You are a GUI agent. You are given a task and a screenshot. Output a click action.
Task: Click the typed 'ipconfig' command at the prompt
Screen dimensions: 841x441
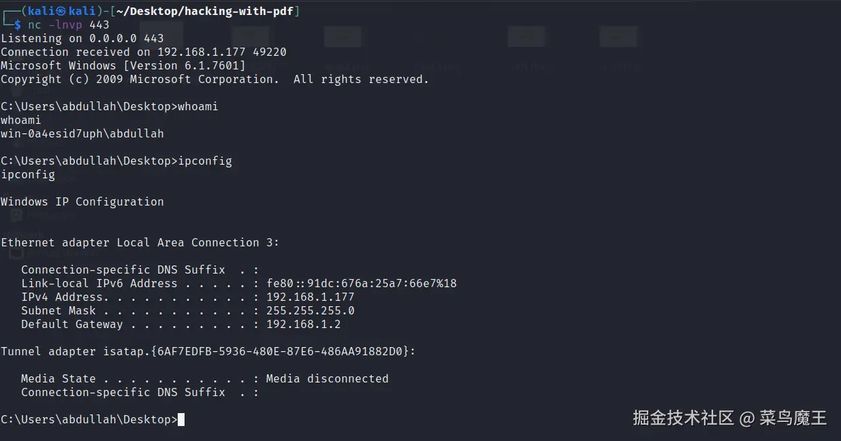tap(204, 161)
